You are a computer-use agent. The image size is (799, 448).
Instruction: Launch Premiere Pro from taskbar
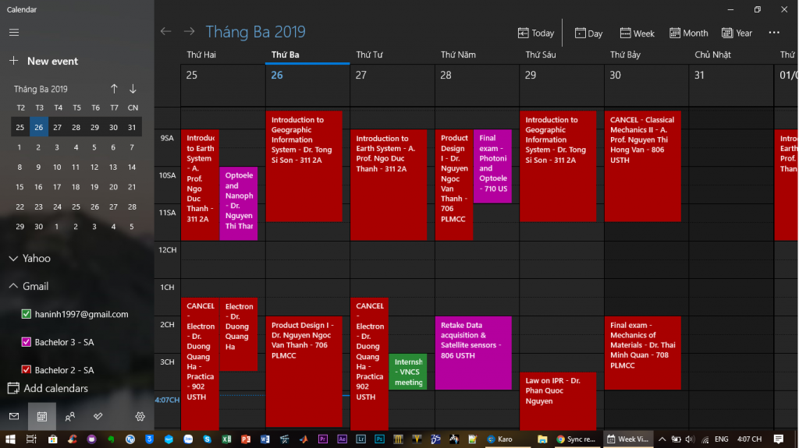(x=322, y=439)
